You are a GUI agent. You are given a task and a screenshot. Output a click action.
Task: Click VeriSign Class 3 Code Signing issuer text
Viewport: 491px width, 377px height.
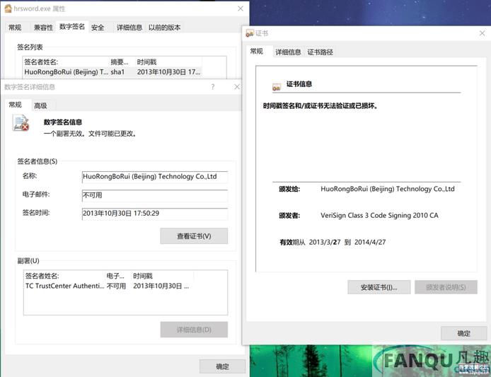[x=379, y=216]
